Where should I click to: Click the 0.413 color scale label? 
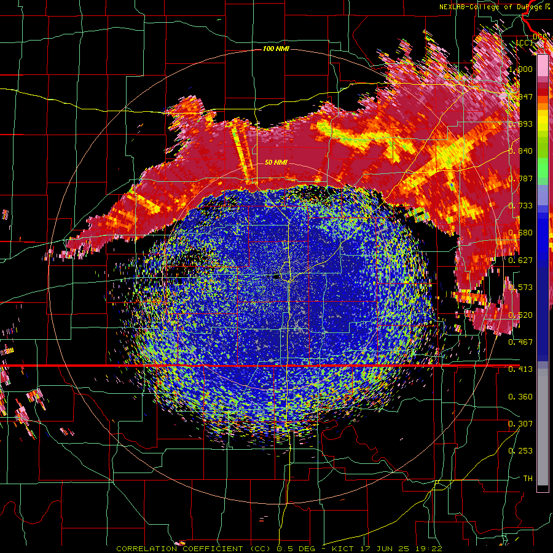coord(520,369)
